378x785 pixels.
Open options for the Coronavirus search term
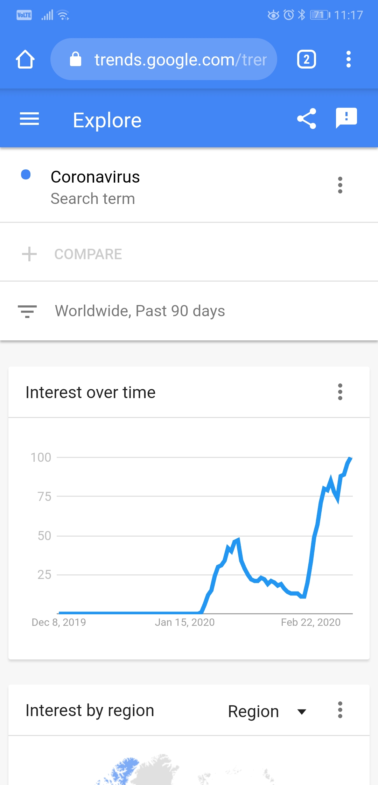(340, 185)
